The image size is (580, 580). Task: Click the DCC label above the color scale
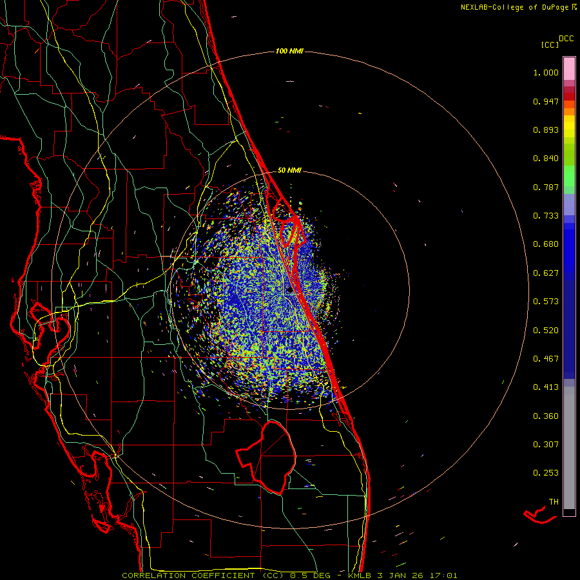click(x=566, y=39)
